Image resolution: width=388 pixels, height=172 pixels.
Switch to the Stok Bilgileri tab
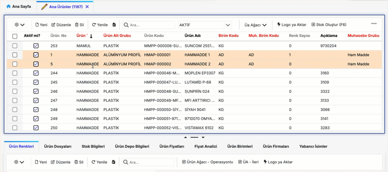[x=93, y=147]
